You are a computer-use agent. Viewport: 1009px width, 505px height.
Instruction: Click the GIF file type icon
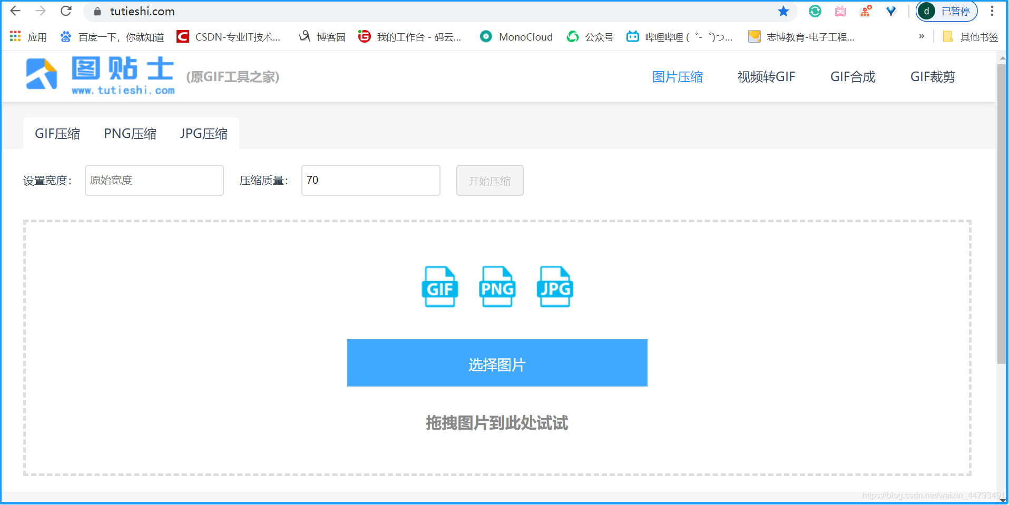(x=440, y=286)
